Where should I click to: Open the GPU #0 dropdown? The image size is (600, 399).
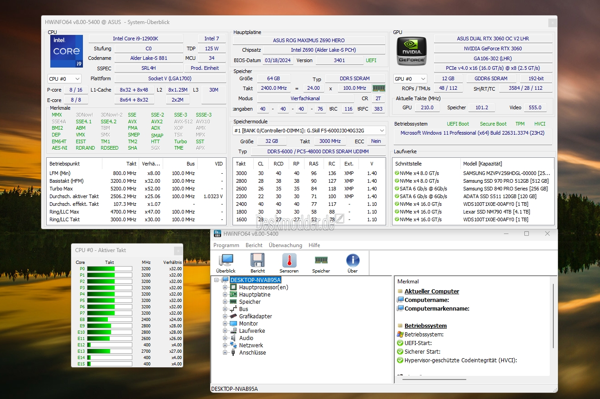pyautogui.click(x=410, y=79)
